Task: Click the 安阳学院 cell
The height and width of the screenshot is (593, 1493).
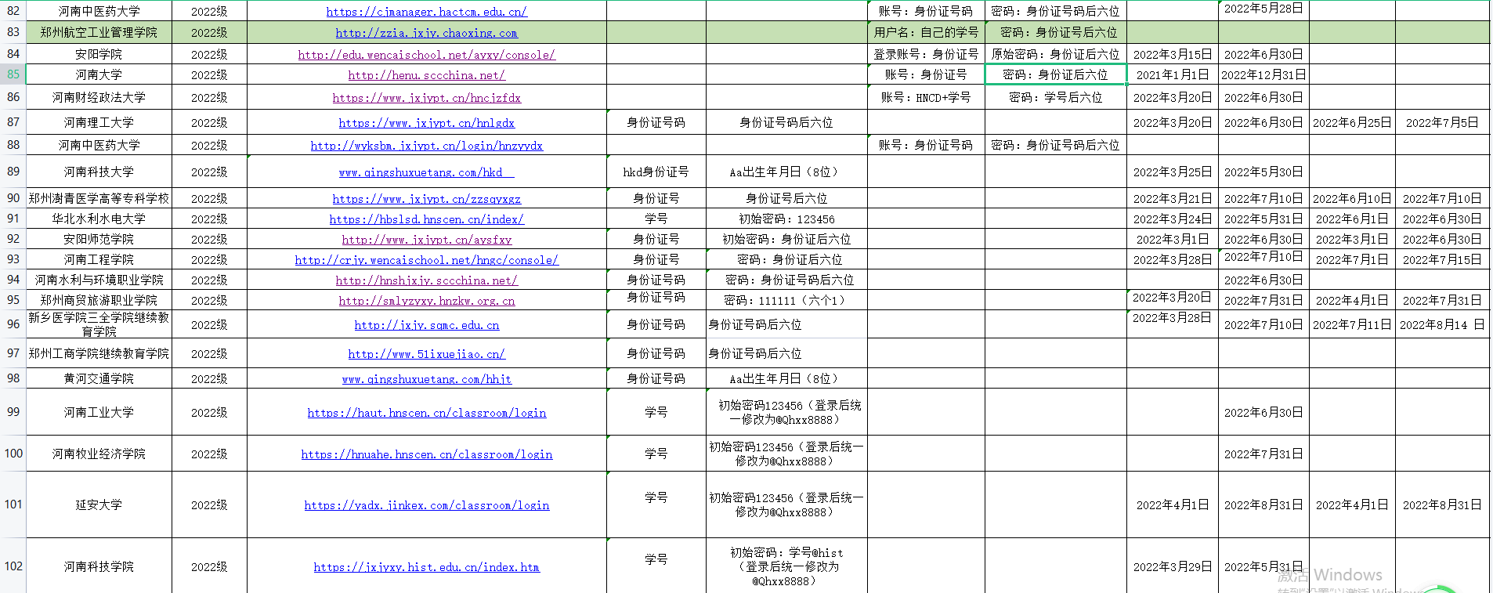Action: click(99, 54)
